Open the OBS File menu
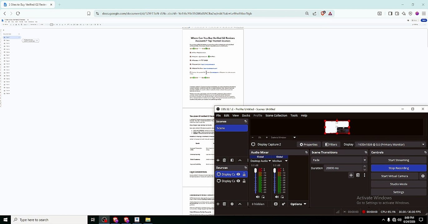The width and height of the screenshot is (428, 224). [219, 115]
